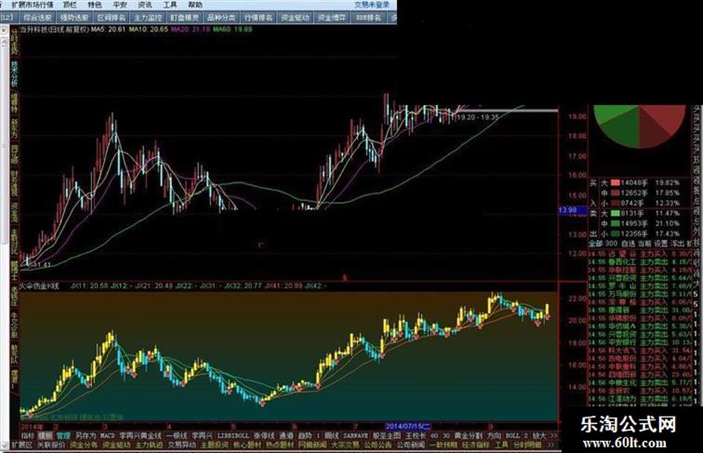Click the 2014/07/15 date marker on timeline
703x453 pixels.
(408, 425)
